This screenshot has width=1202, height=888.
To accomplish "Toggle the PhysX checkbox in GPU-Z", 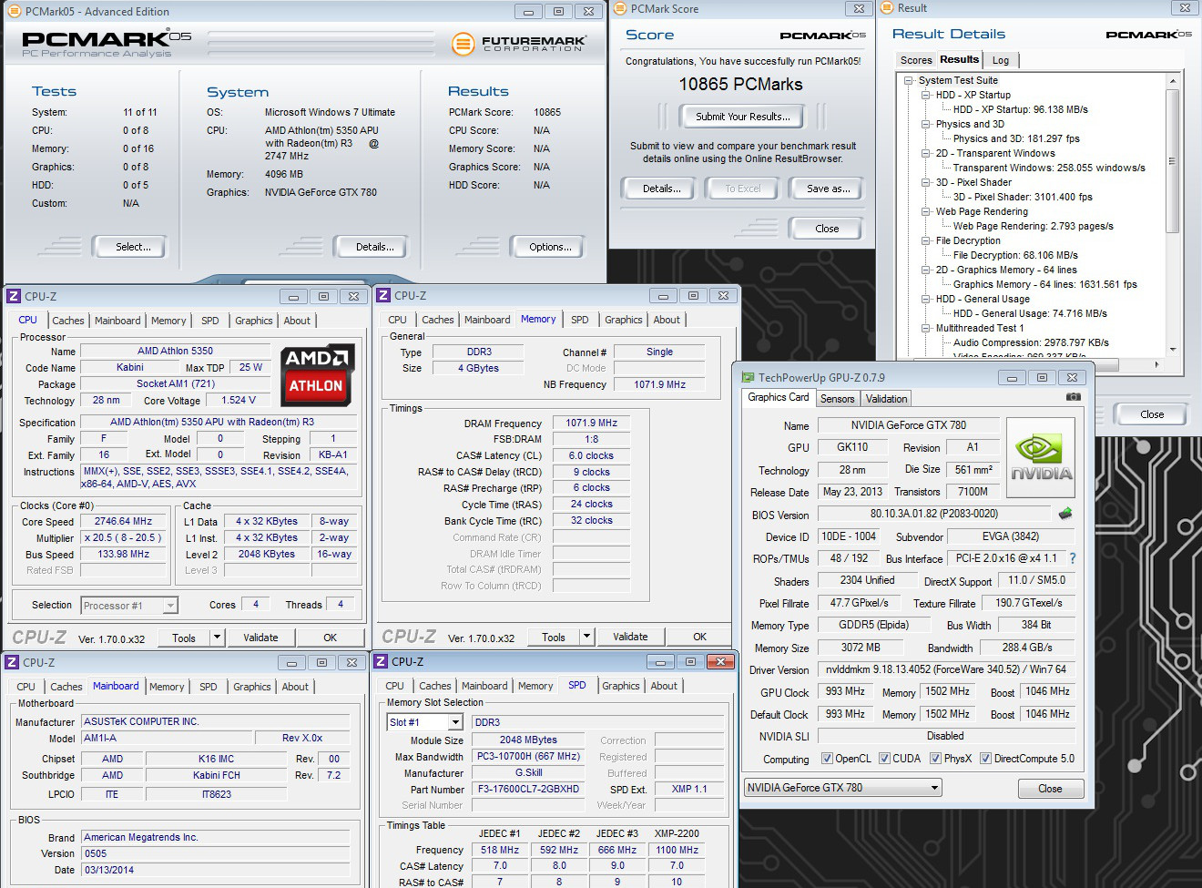I will (935, 758).
